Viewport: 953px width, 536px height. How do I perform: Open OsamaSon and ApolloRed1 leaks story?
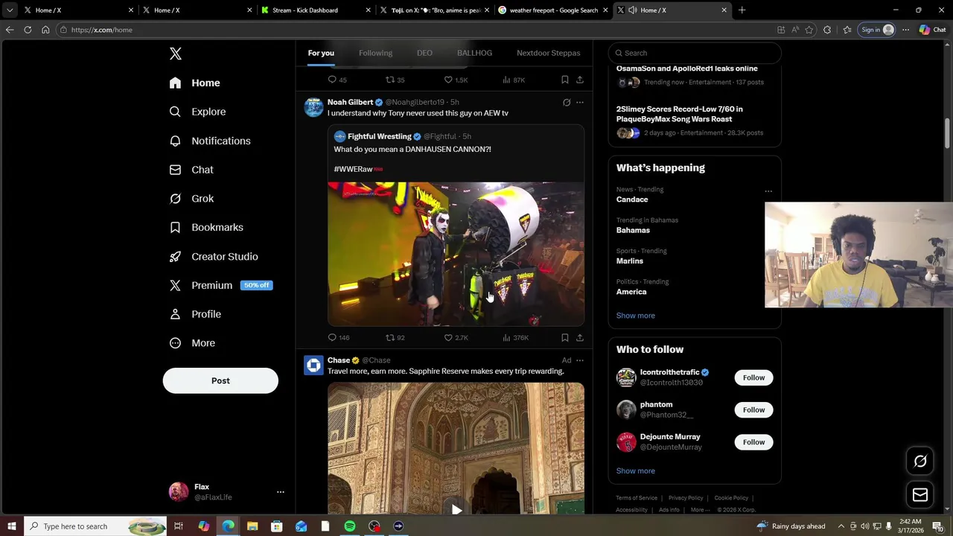tap(687, 68)
